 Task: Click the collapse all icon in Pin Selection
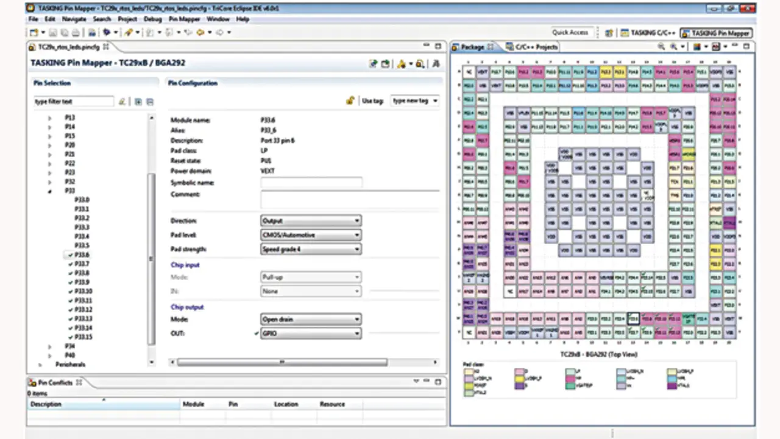coord(149,102)
